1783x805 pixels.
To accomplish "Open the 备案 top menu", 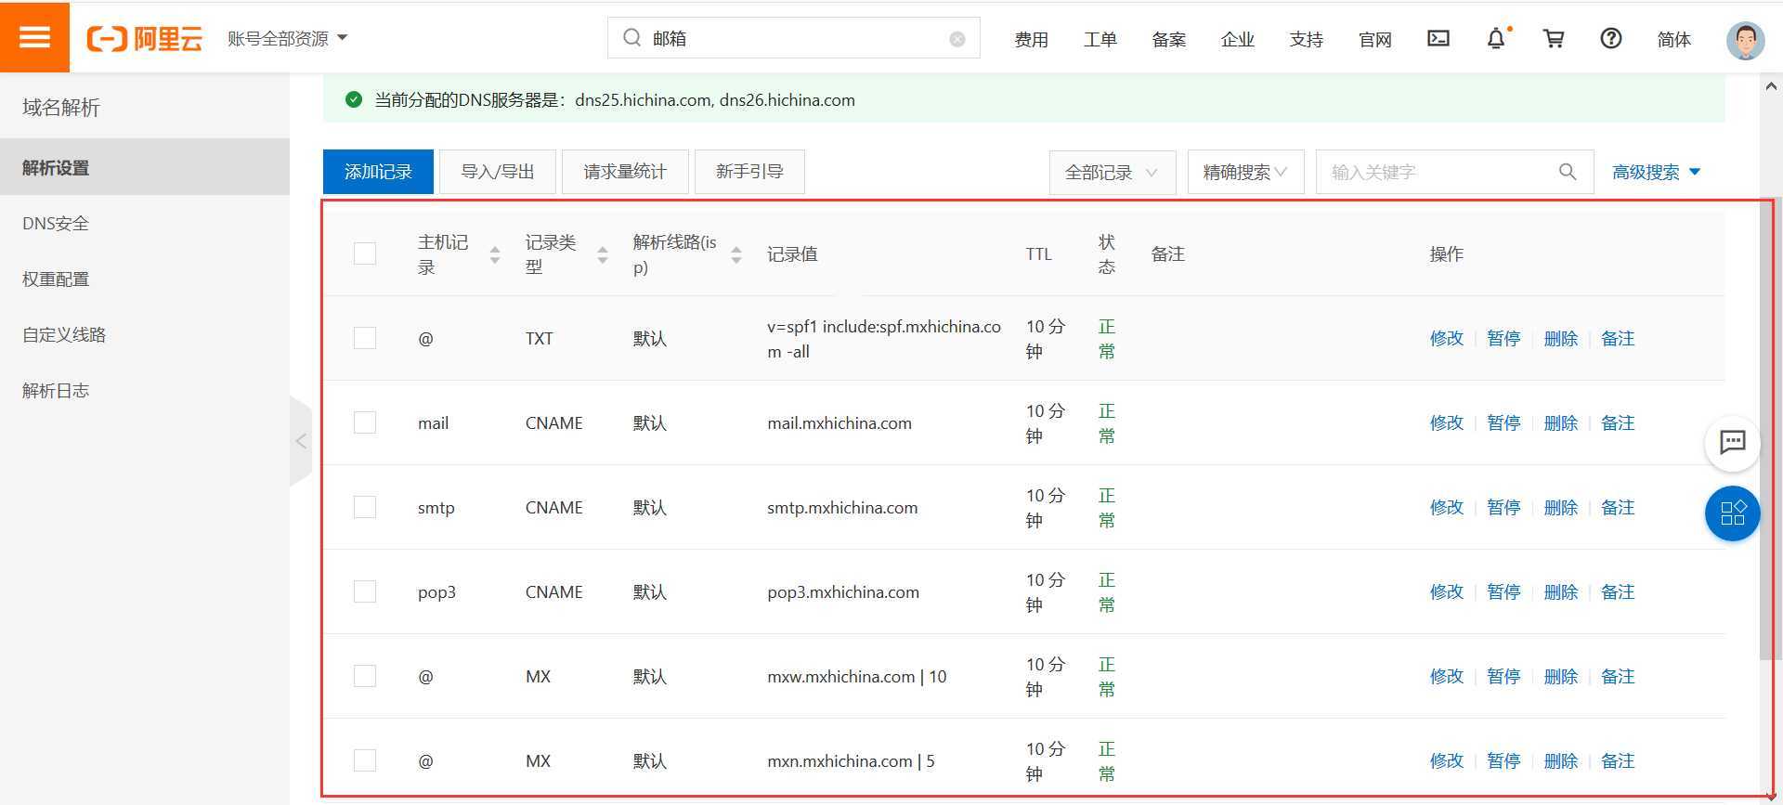I will [1168, 39].
